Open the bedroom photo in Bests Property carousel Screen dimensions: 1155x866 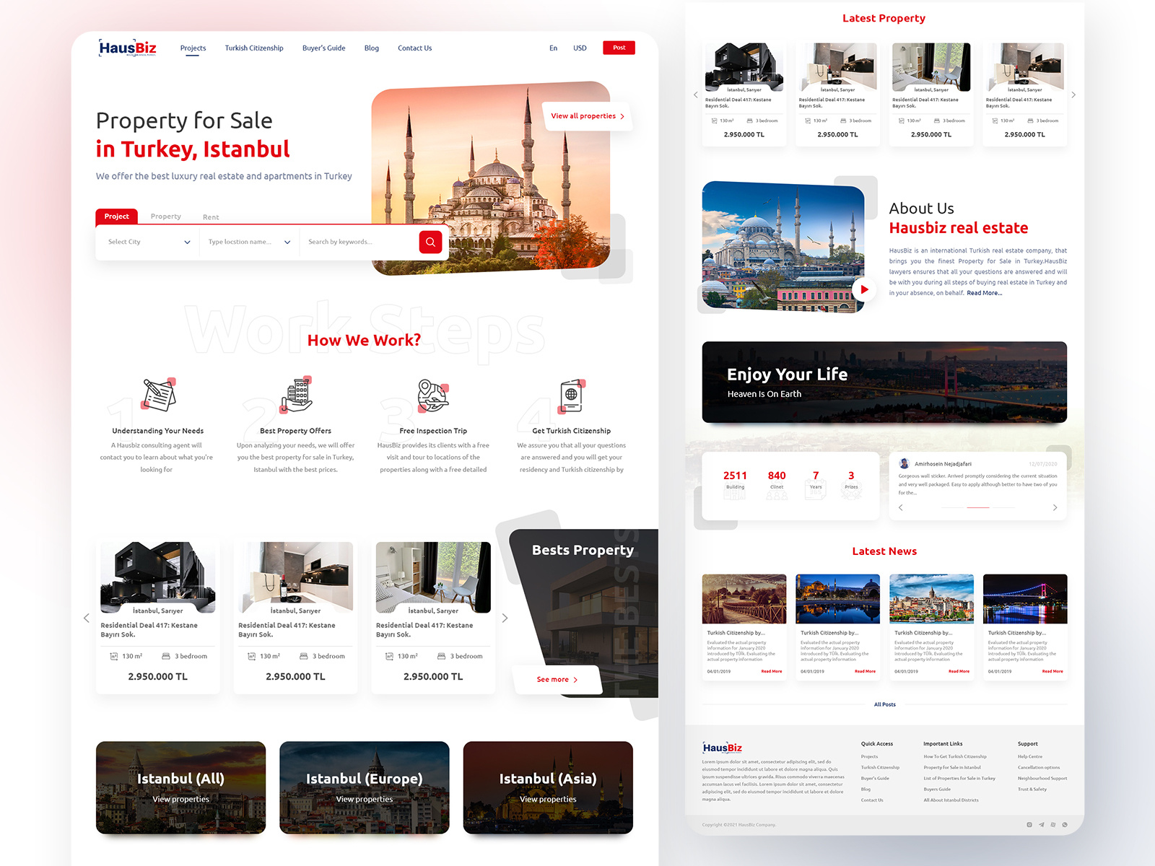[x=433, y=577]
